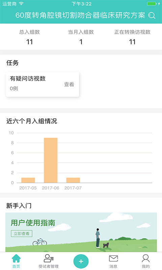Tap the 有疑问访视数 task card
This screenshot has height=270, width=162.
coord(42,84)
